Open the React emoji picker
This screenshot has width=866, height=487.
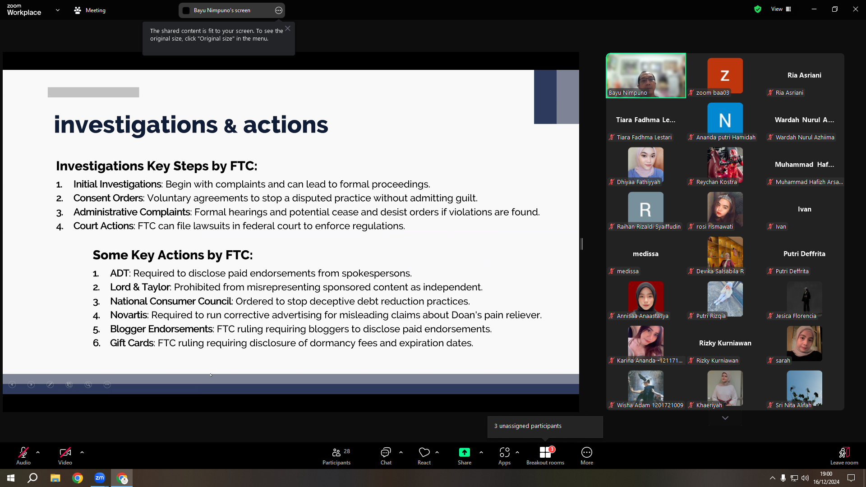(424, 455)
